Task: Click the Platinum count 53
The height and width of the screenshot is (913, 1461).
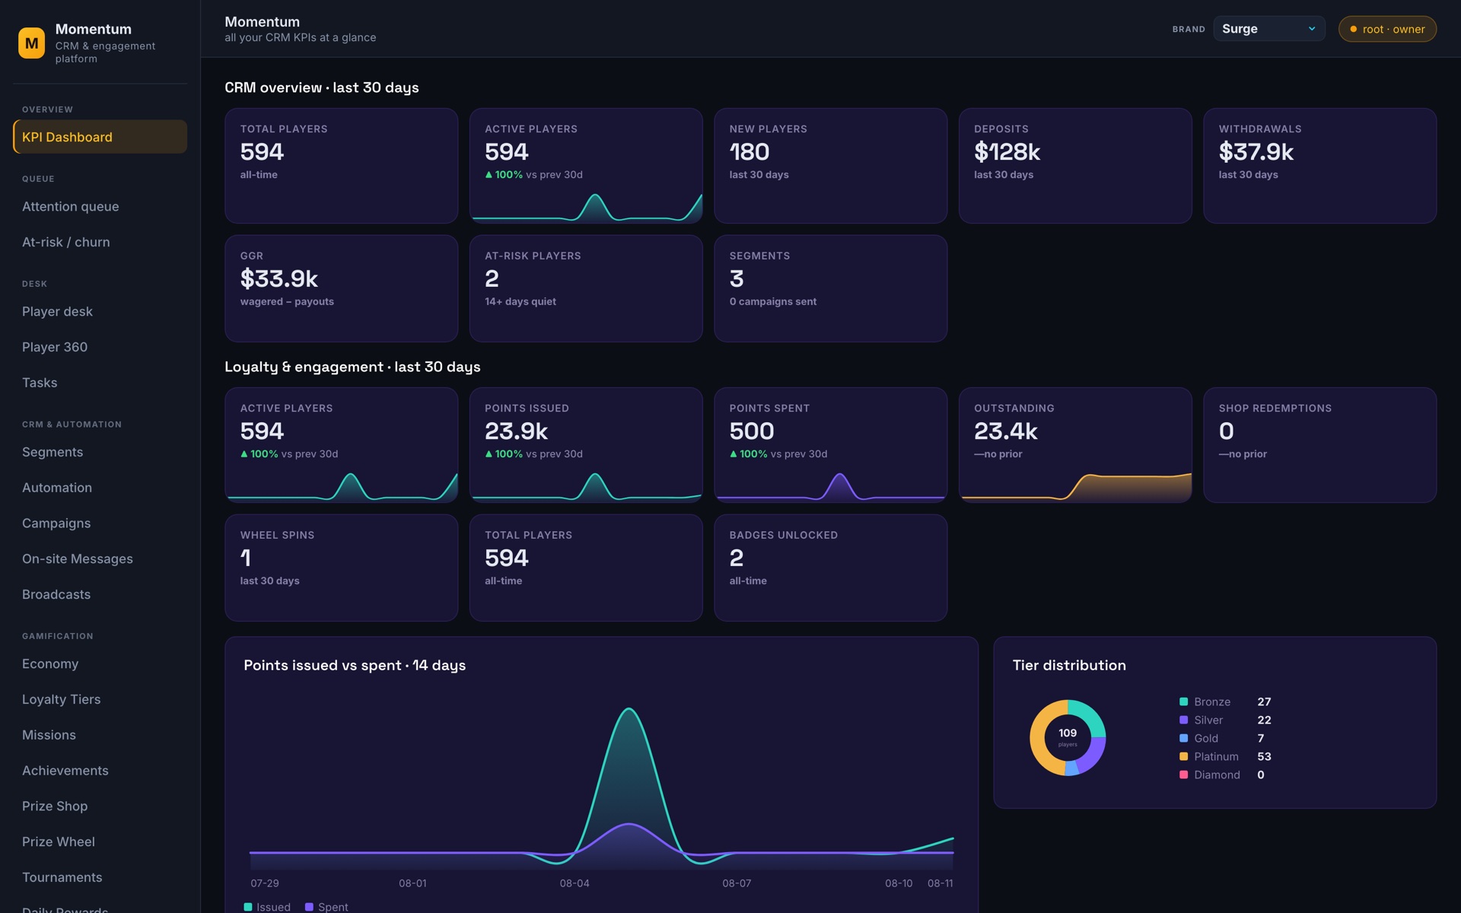Action: click(x=1264, y=756)
